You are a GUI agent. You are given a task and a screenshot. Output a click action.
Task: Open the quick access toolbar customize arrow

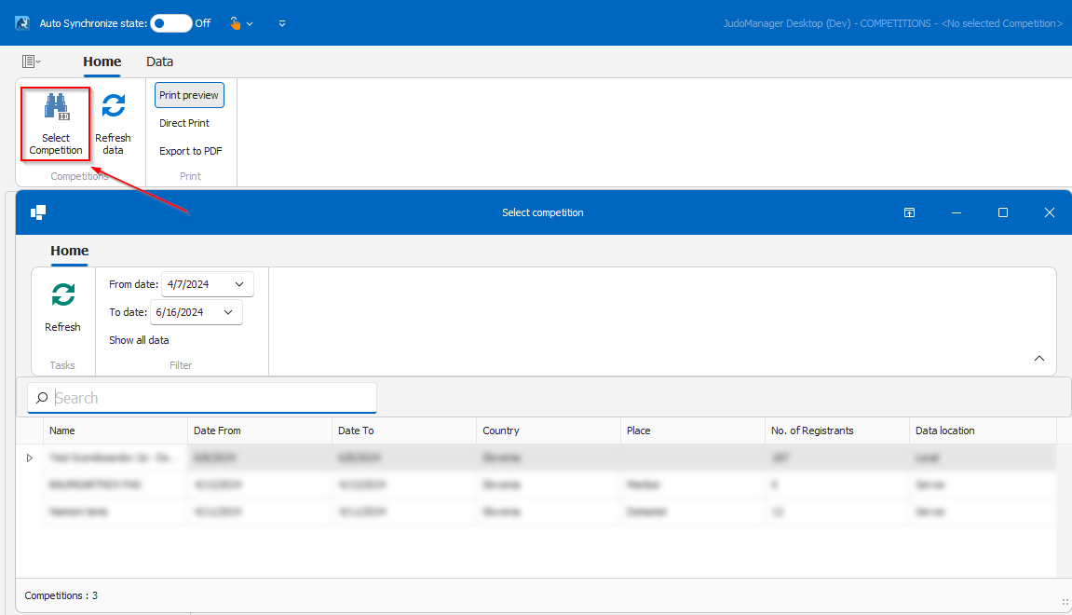281,23
